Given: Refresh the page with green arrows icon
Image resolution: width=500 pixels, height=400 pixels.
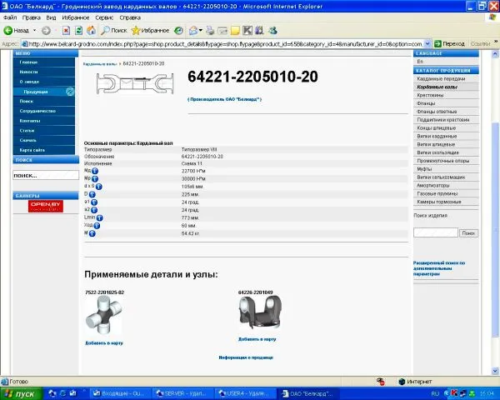Looking at the screenshot, I should 78,31.
